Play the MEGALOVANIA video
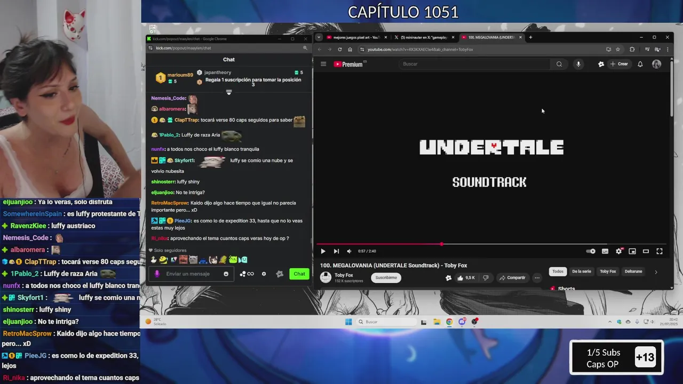 coord(323,251)
